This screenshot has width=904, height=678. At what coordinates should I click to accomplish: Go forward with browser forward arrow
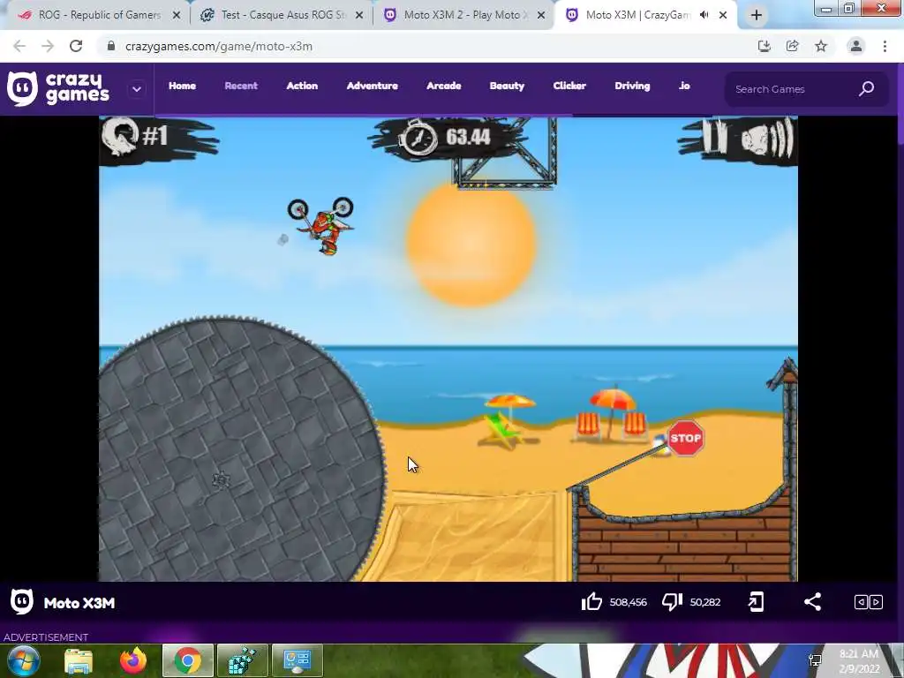(48, 46)
